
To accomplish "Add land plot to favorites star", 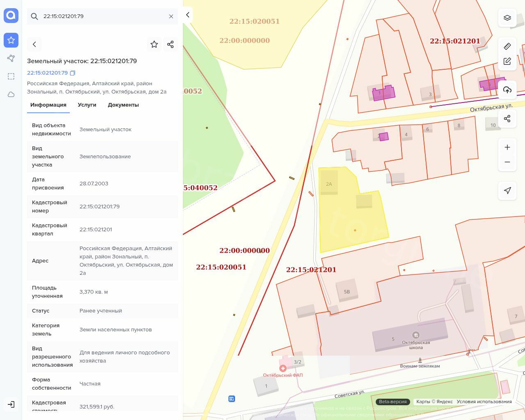I will coord(154,44).
